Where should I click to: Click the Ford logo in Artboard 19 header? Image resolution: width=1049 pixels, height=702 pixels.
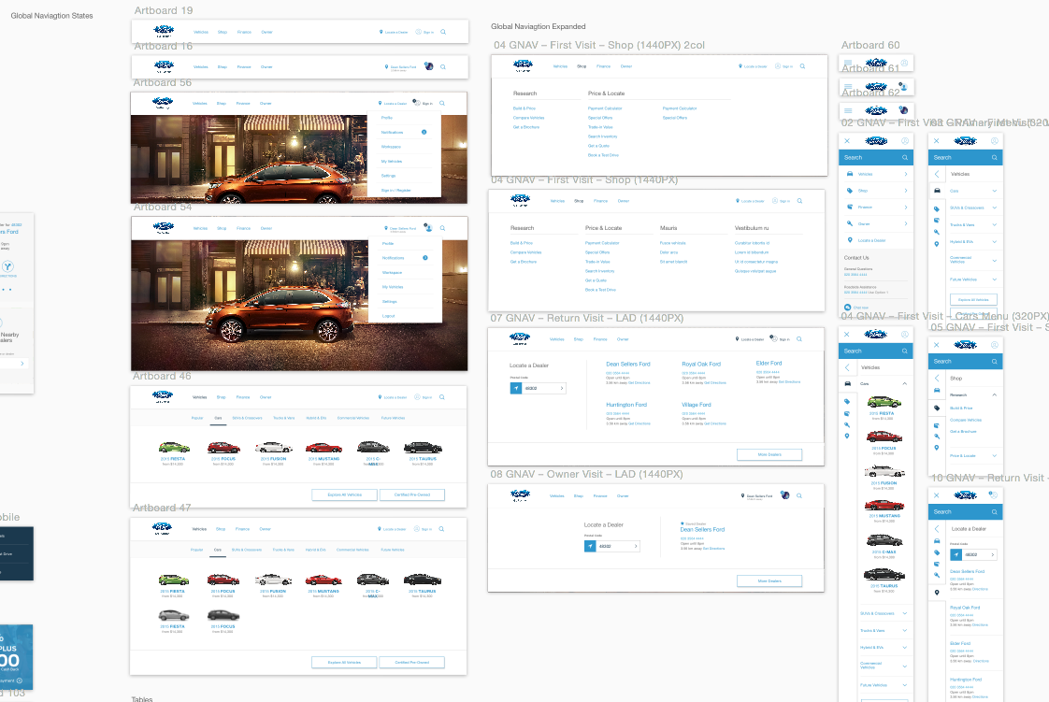click(165, 32)
